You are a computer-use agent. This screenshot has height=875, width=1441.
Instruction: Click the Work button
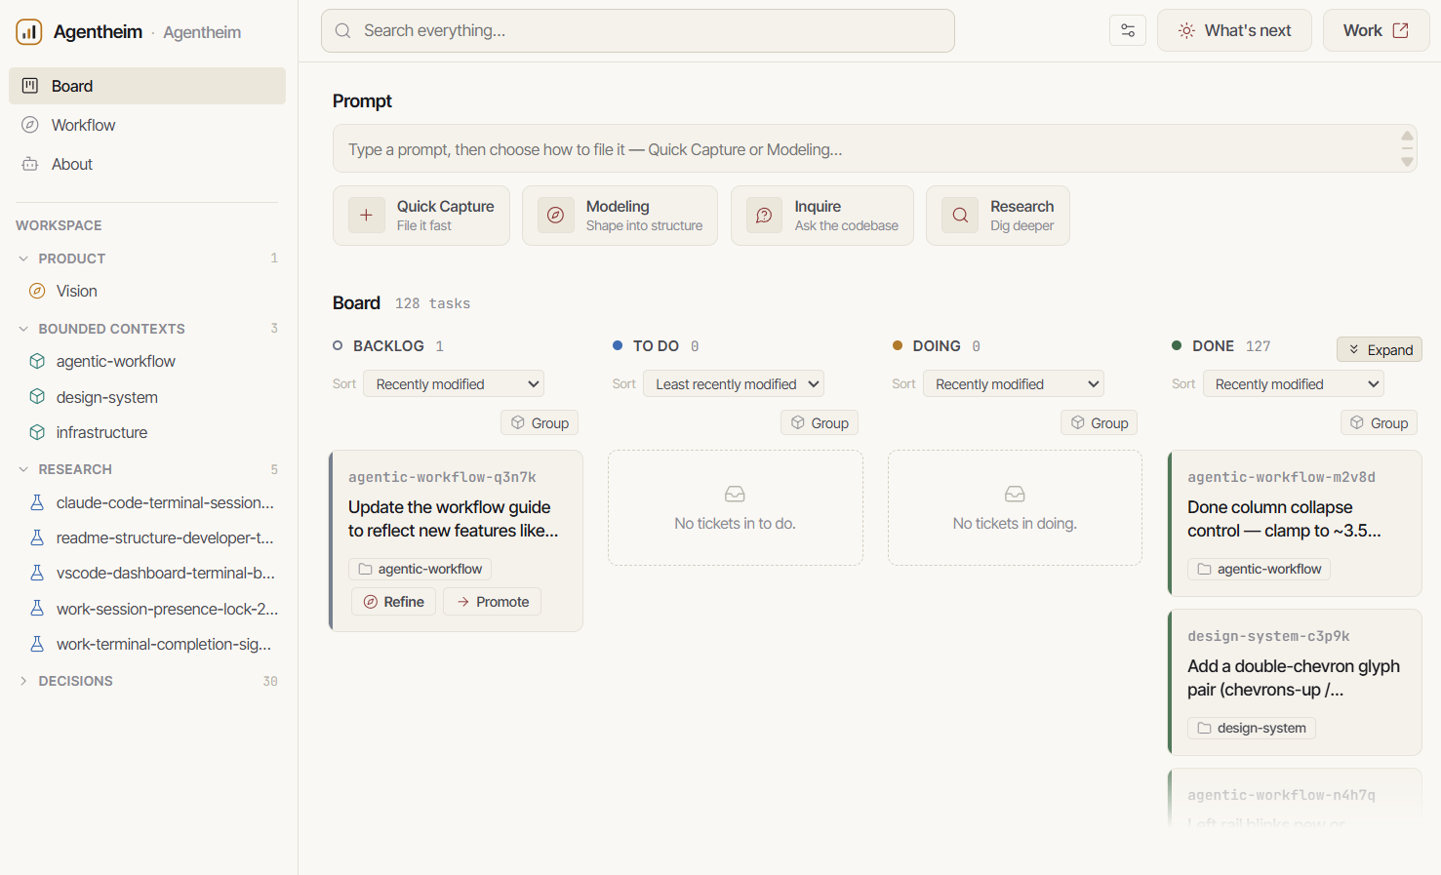(1376, 30)
